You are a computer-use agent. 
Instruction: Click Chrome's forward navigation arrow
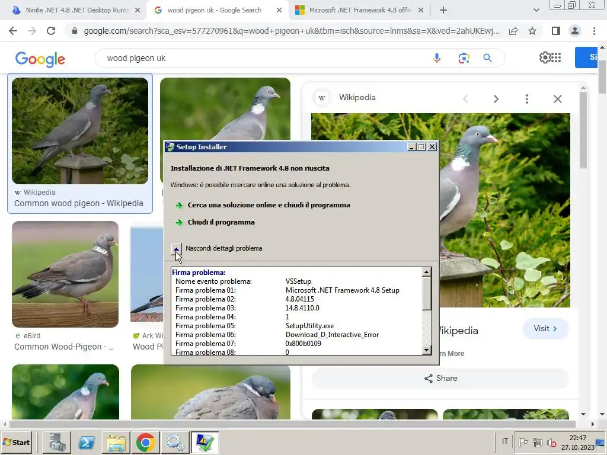click(32, 31)
